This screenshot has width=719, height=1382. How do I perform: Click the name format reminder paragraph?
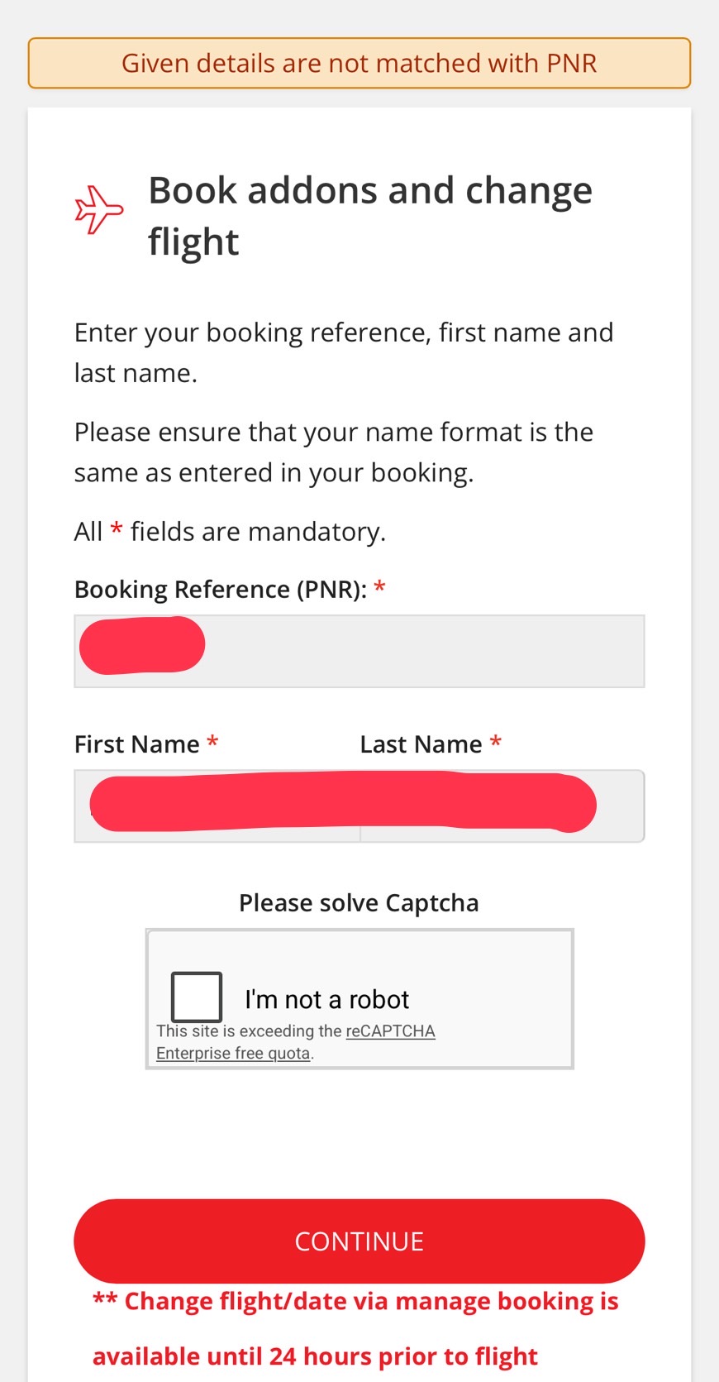click(334, 452)
